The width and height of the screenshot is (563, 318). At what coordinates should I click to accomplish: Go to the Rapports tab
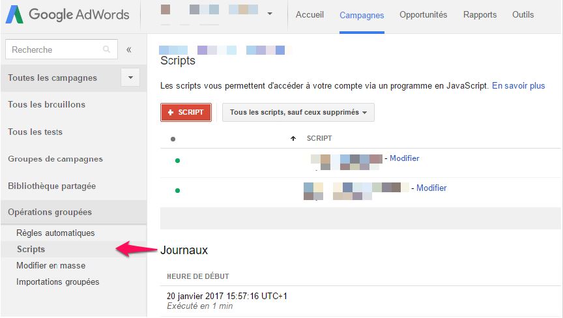[480, 15]
